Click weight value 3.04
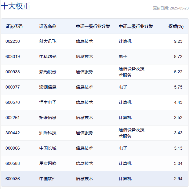190x189 pixels. 178,163
